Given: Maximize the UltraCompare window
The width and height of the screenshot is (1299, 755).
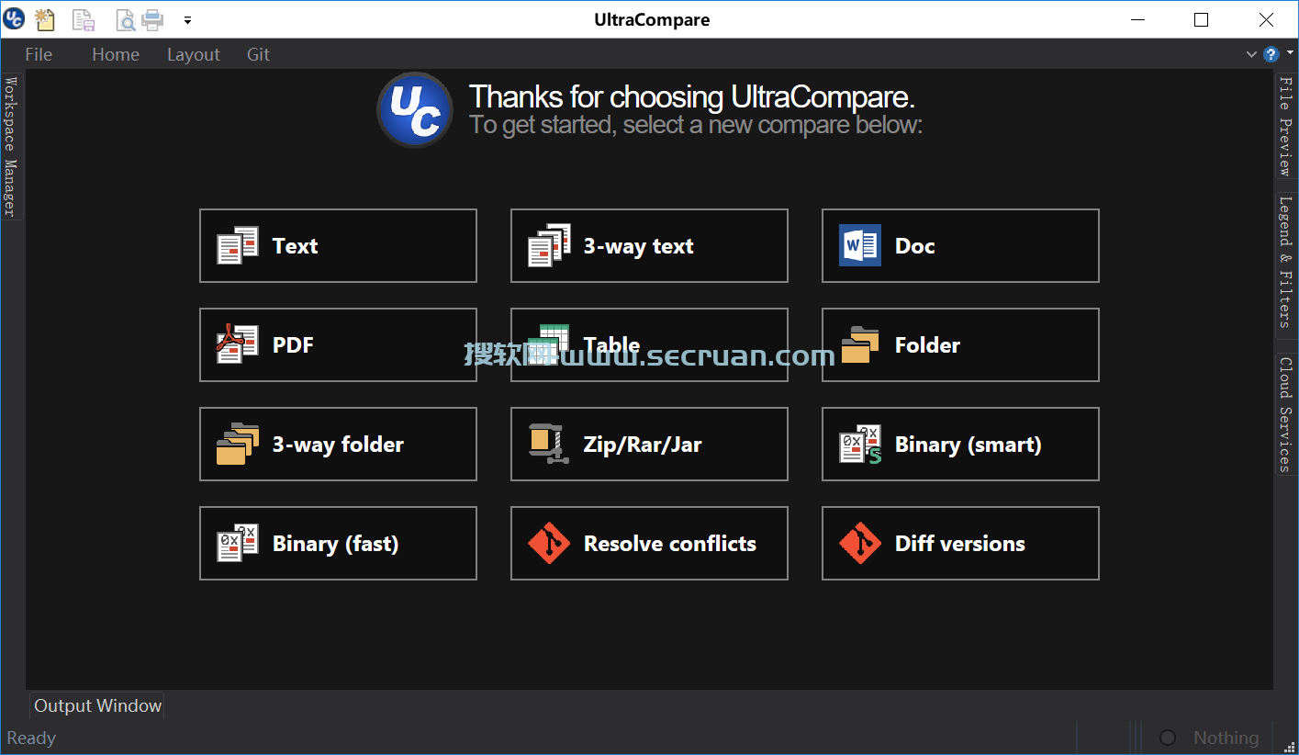Looking at the screenshot, I should [1202, 19].
